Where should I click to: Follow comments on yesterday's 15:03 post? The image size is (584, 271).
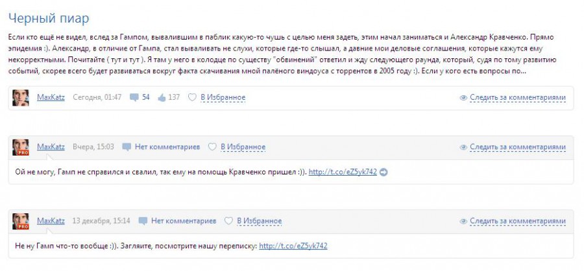[517, 147]
